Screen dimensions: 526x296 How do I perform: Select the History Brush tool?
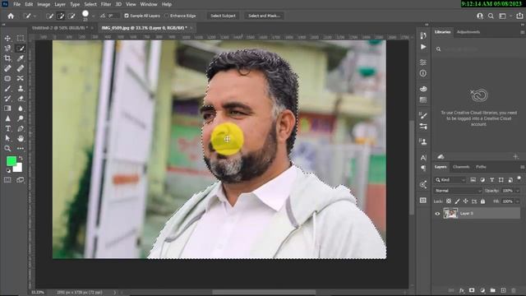point(7,99)
